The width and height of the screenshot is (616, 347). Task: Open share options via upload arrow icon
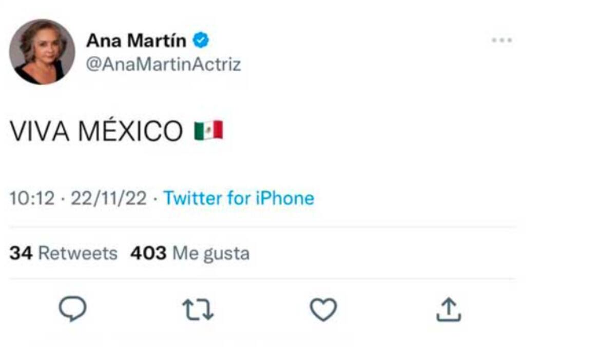click(x=449, y=310)
